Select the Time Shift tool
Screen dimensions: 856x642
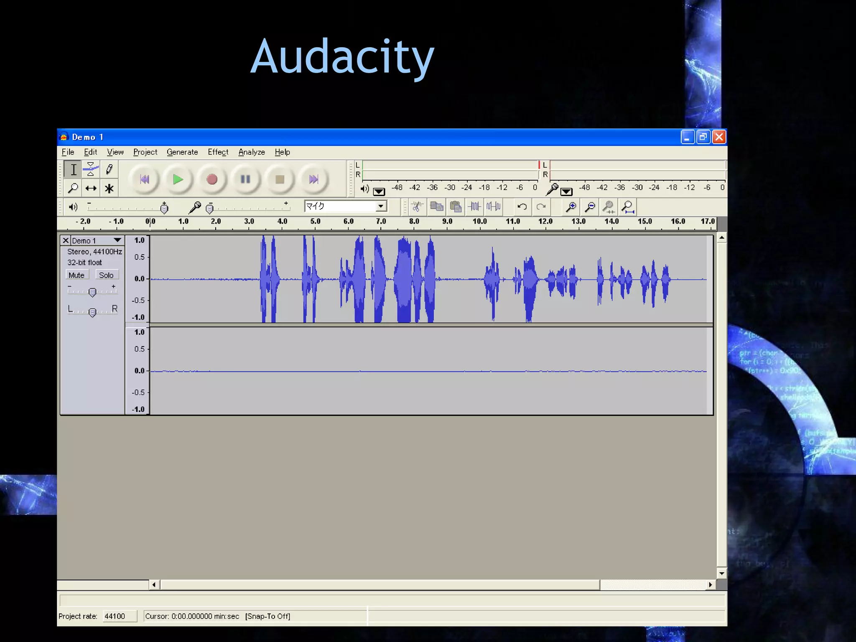[91, 189]
